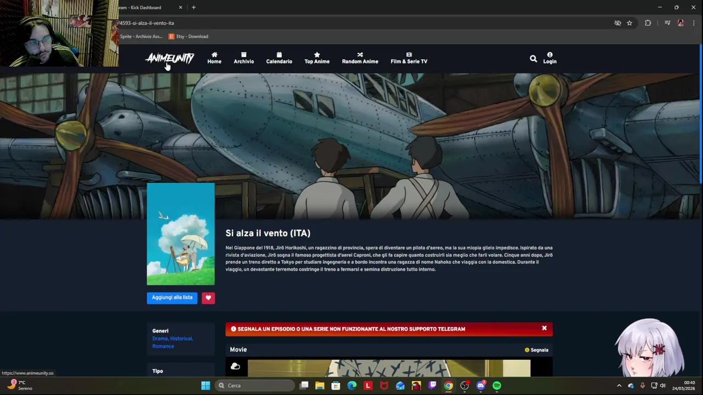703x395 pixels.
Task: Click the Segnala report link
Action: coord(537,350)
